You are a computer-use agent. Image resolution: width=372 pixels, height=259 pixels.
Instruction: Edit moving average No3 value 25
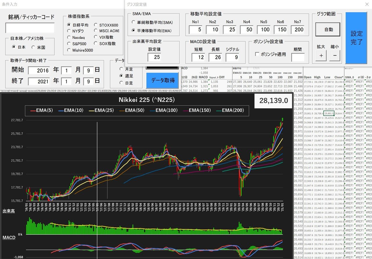coord(230,29)
